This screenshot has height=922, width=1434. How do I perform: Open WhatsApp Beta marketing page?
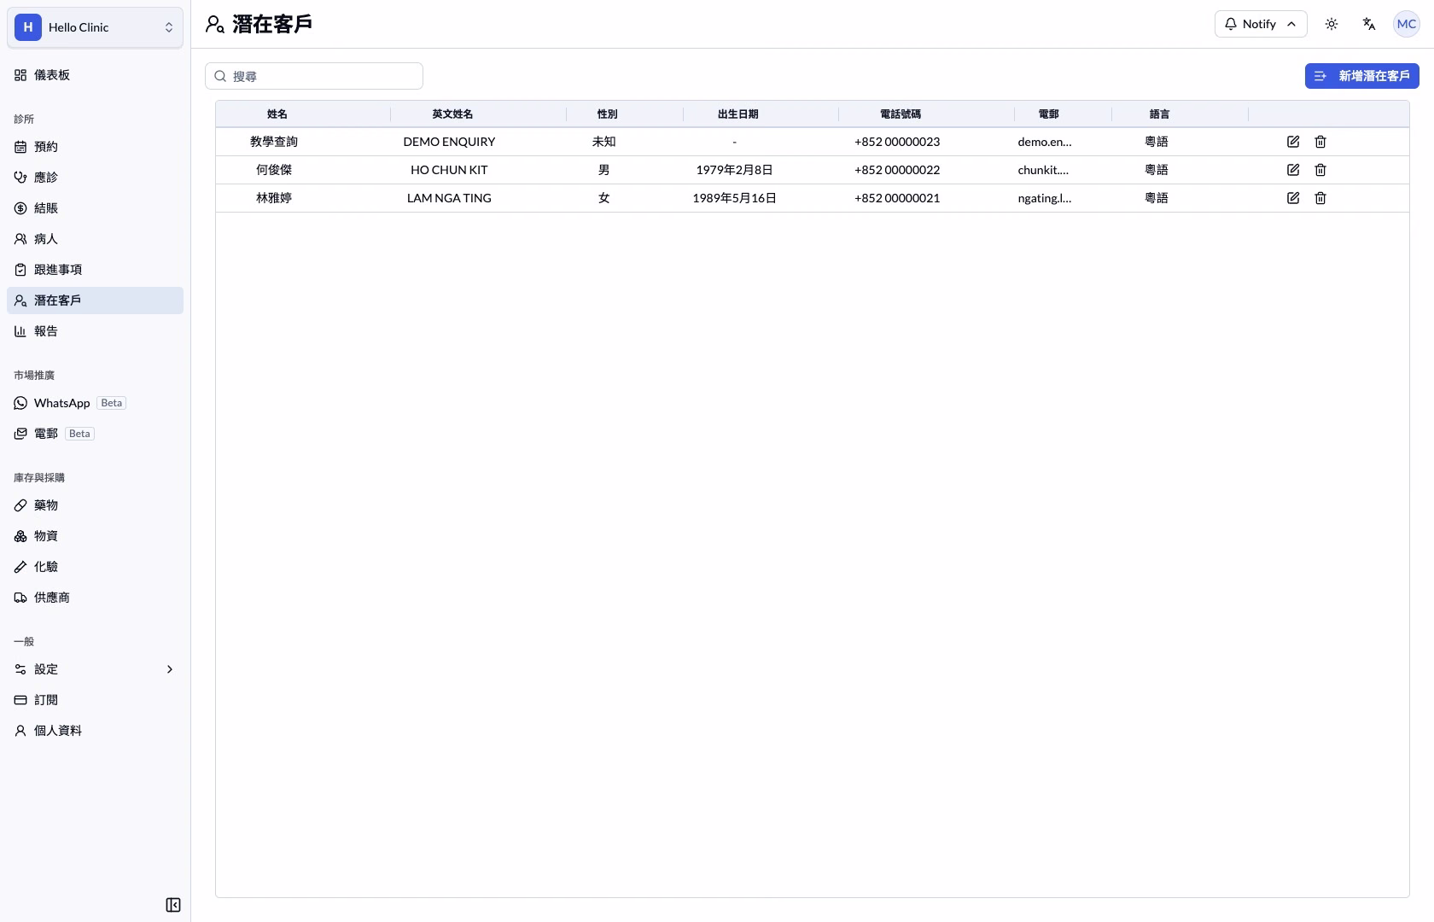pos(95,403)
